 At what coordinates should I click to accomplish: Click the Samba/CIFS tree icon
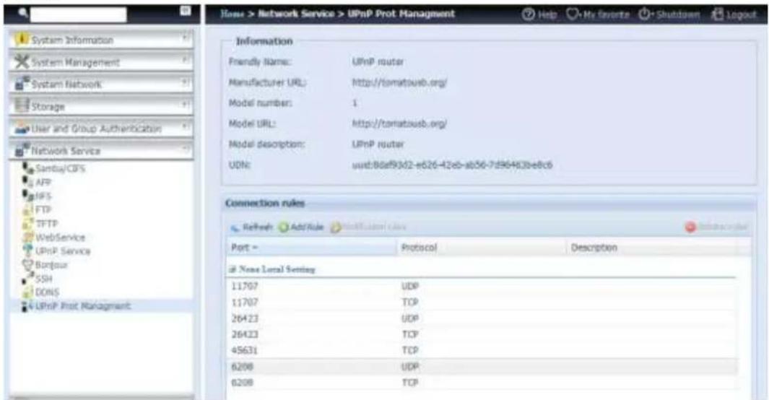(x=28, y=168)
